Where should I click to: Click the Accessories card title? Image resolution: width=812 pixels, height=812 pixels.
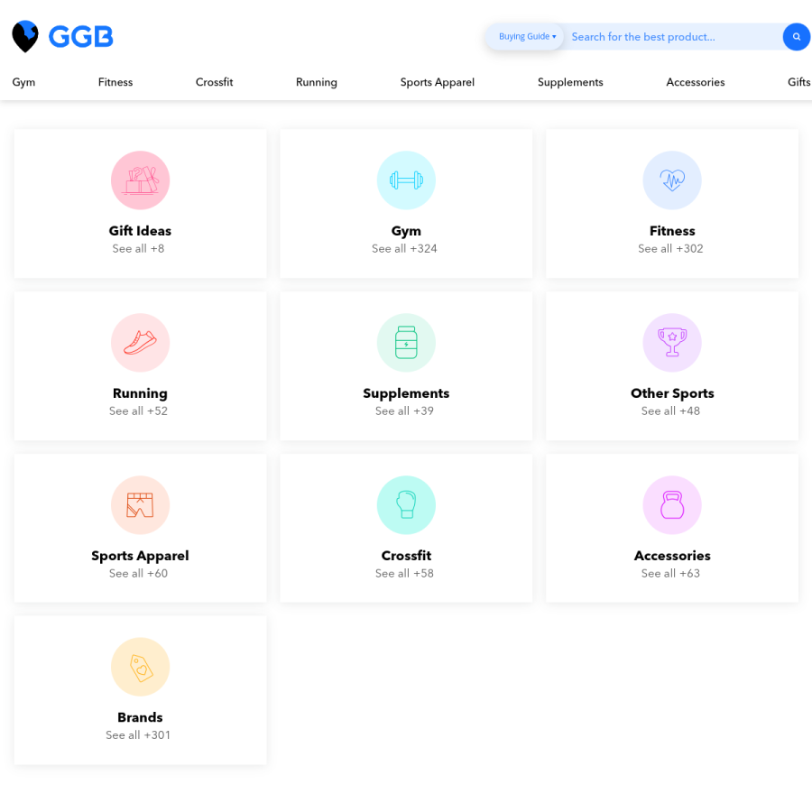point(672,556)
